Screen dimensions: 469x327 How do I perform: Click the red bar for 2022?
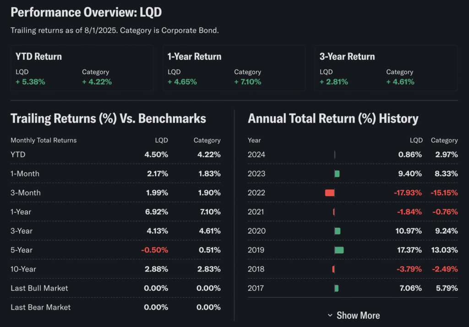(x=330, y=193)
